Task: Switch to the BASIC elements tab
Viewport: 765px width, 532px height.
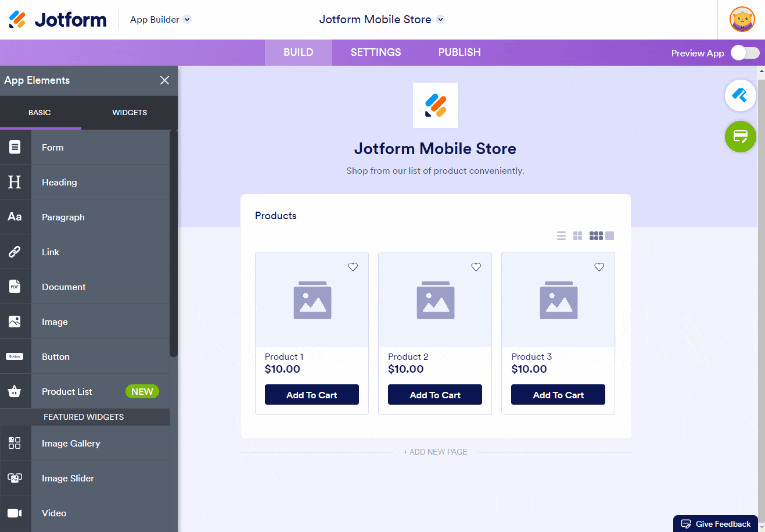Action: 40,112
